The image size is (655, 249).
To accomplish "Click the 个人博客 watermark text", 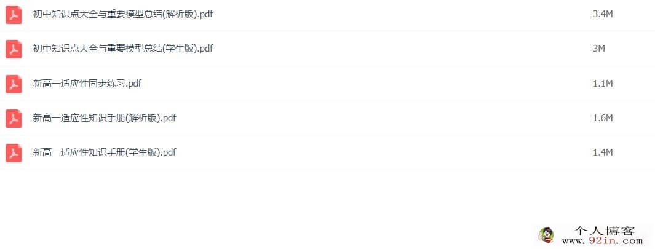I will tap(604, 231).
